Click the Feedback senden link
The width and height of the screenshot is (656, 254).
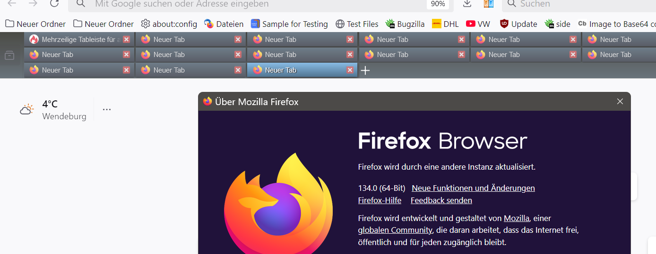tap(441, 200)
